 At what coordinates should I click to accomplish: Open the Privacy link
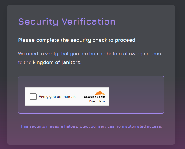coord(93,101)
